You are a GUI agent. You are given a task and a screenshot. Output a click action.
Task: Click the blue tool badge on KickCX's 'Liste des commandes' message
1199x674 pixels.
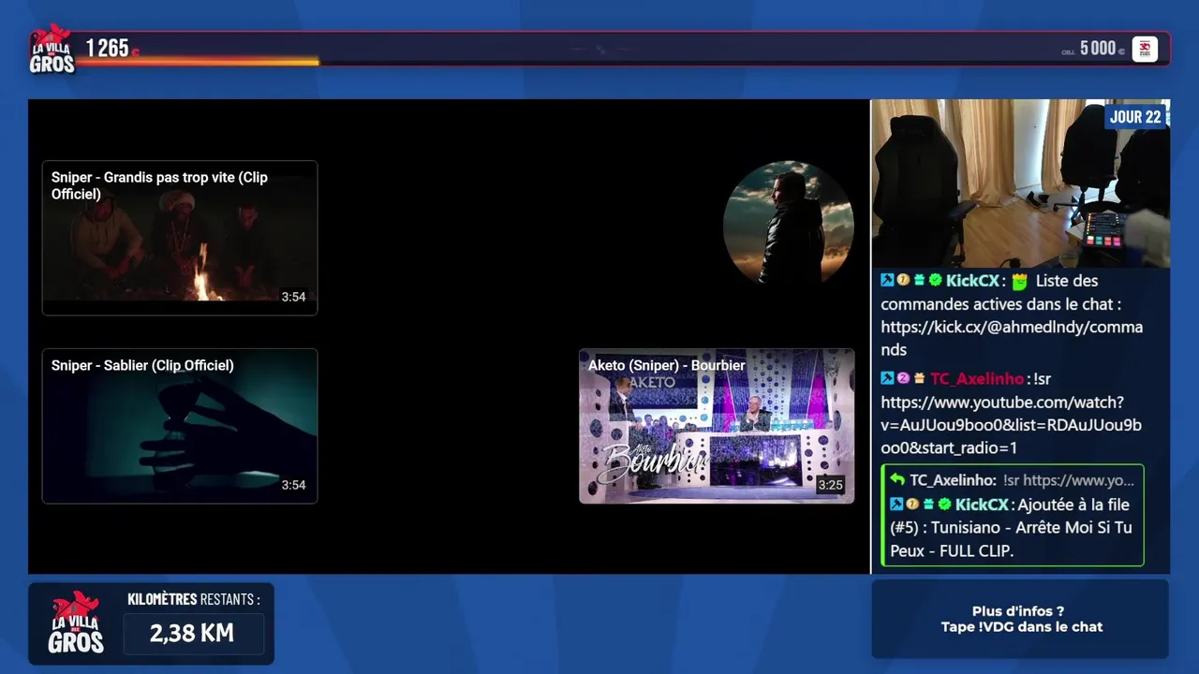click(x=887, y=280)
